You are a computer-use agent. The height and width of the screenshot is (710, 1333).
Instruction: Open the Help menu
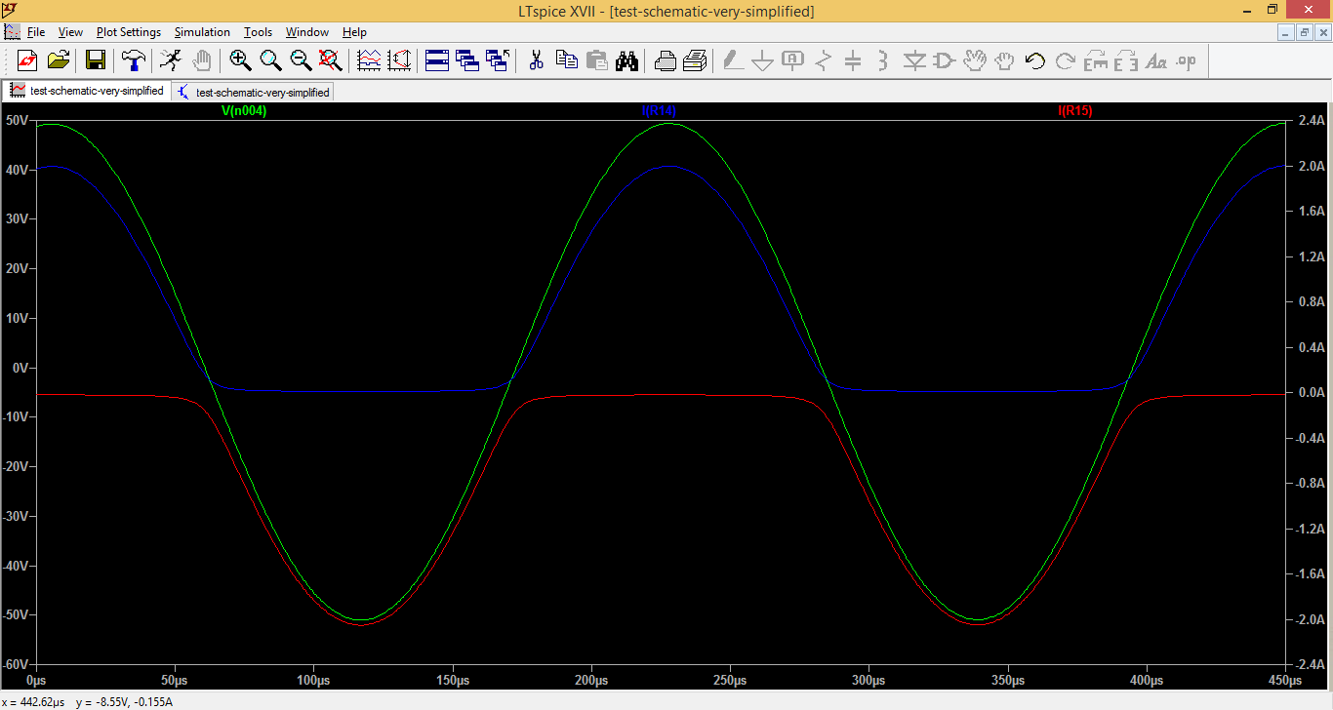354,32
